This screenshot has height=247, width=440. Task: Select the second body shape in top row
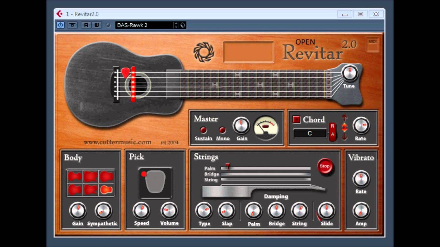pos(90,177)
